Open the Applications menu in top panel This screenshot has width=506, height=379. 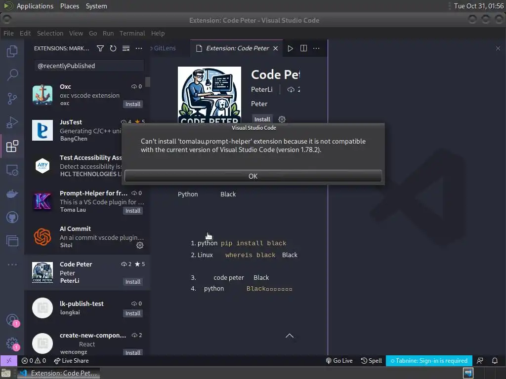click(x=35, y=6)
